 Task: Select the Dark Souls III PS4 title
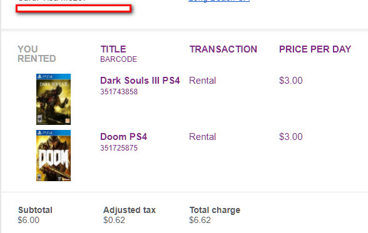(140, 81)
